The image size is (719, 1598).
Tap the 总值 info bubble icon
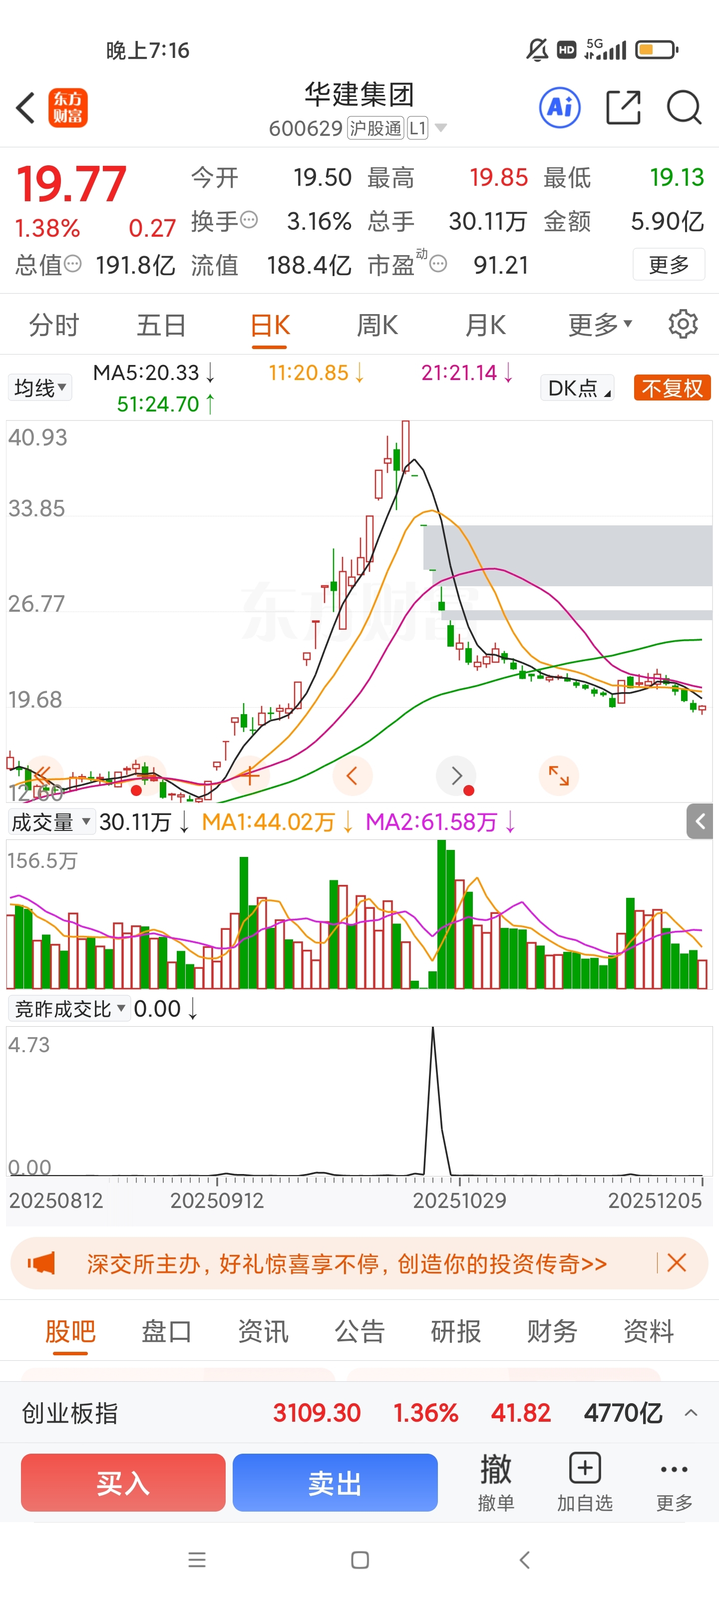click(x=72, y=264)
